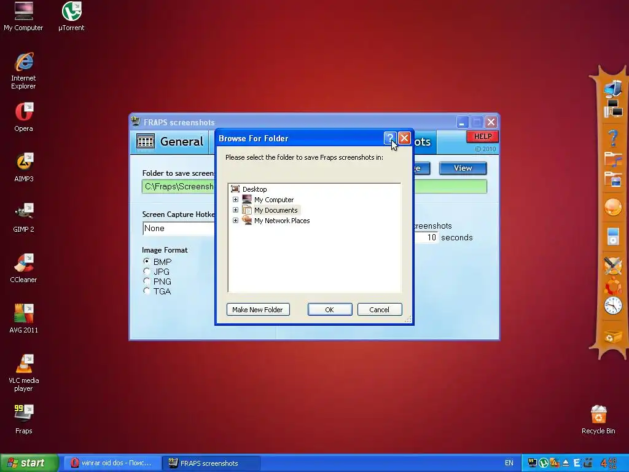Launch Internet Explorer from the desktop
This screenshot has height=472, width=629.
tap(23, 71)
